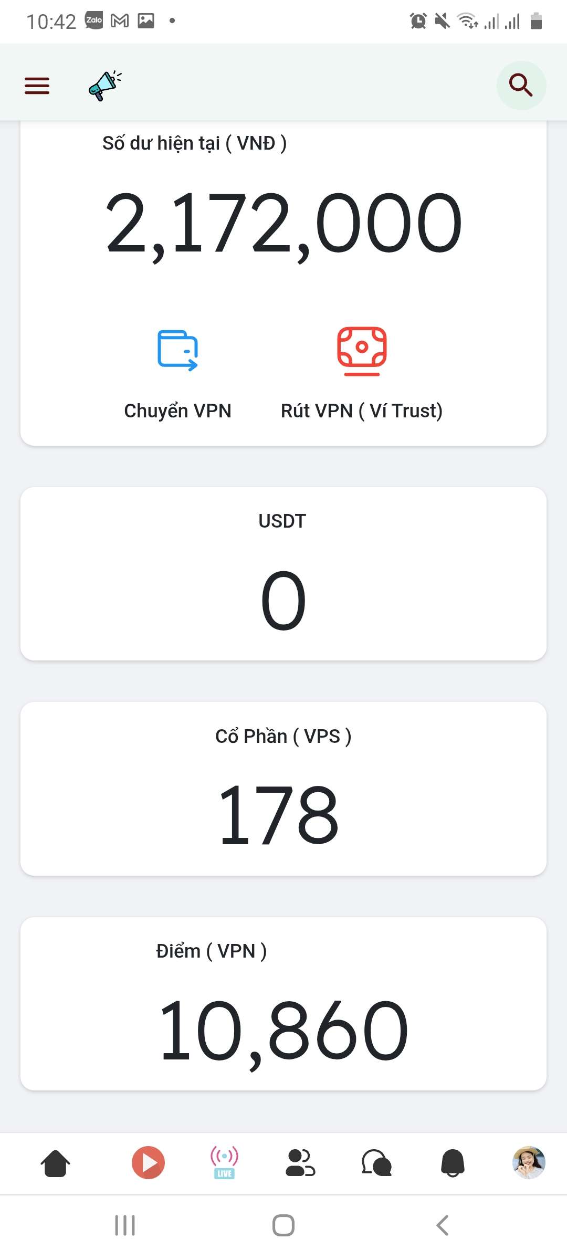567x1260 pixels.
Task: Open profile via avatar photo
Action: click(x=529, y=1162)
